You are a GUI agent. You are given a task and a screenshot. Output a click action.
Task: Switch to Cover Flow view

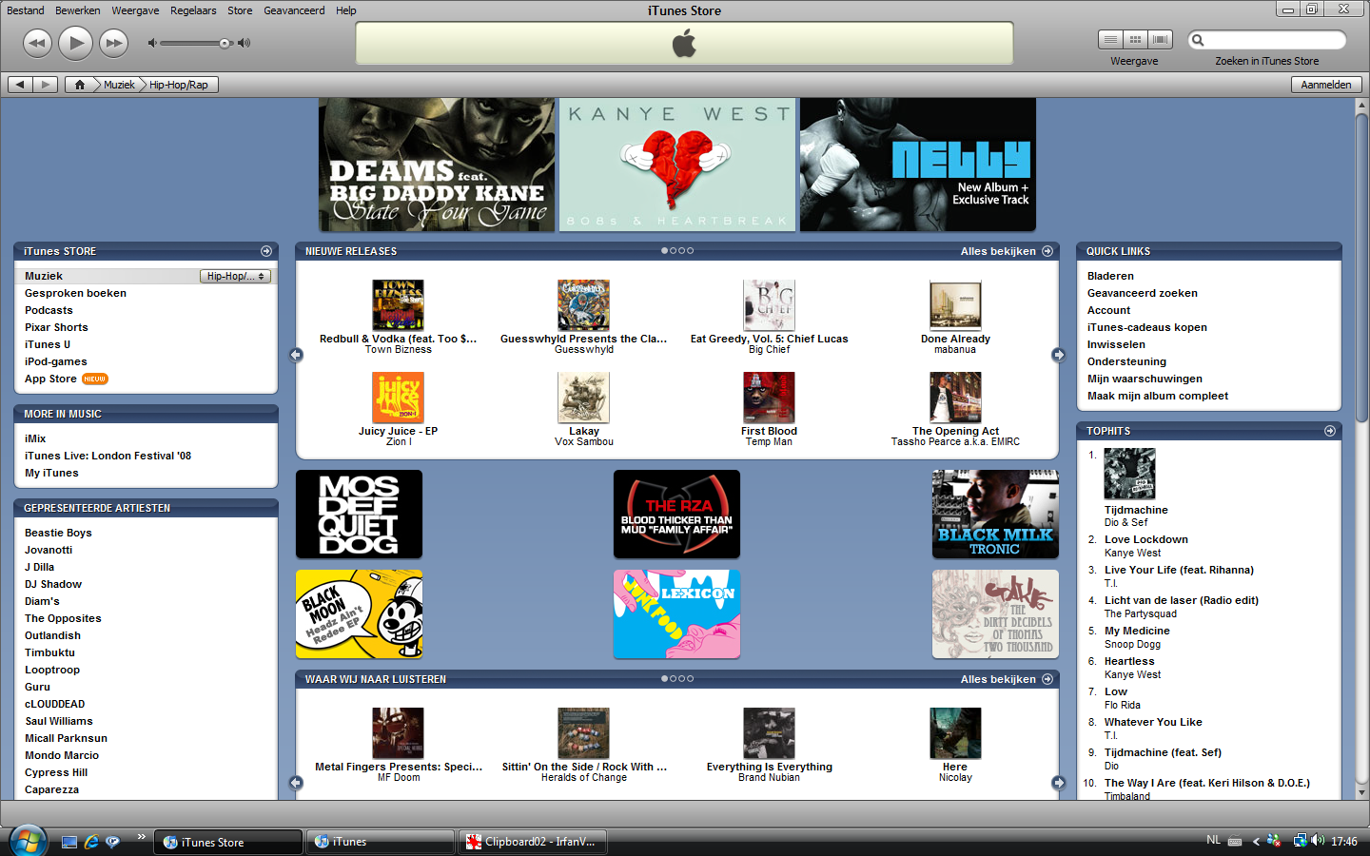[1160, 39]
